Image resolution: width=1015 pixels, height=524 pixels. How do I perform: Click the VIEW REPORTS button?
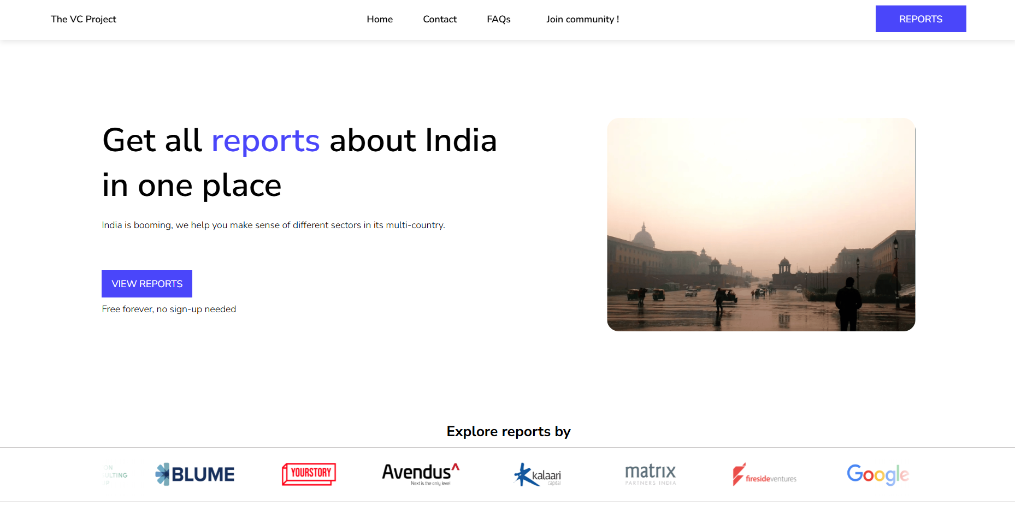pyautogui.click(x=147, y=284)
